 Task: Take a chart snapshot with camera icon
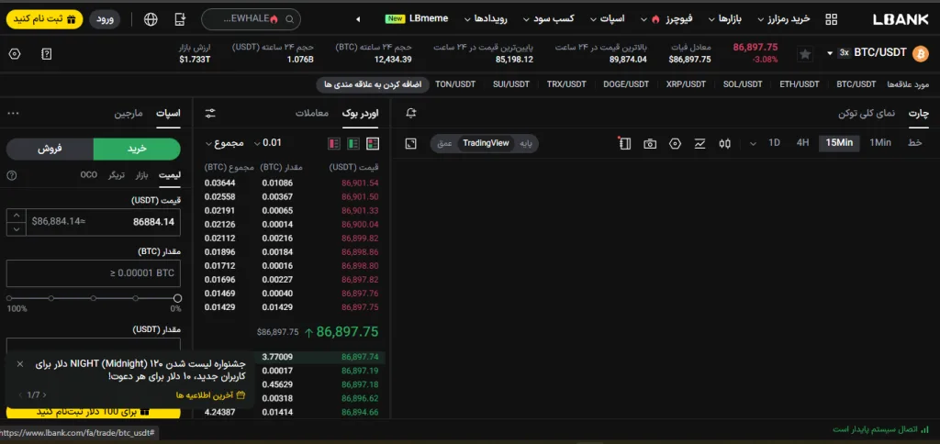click(650, 143)
